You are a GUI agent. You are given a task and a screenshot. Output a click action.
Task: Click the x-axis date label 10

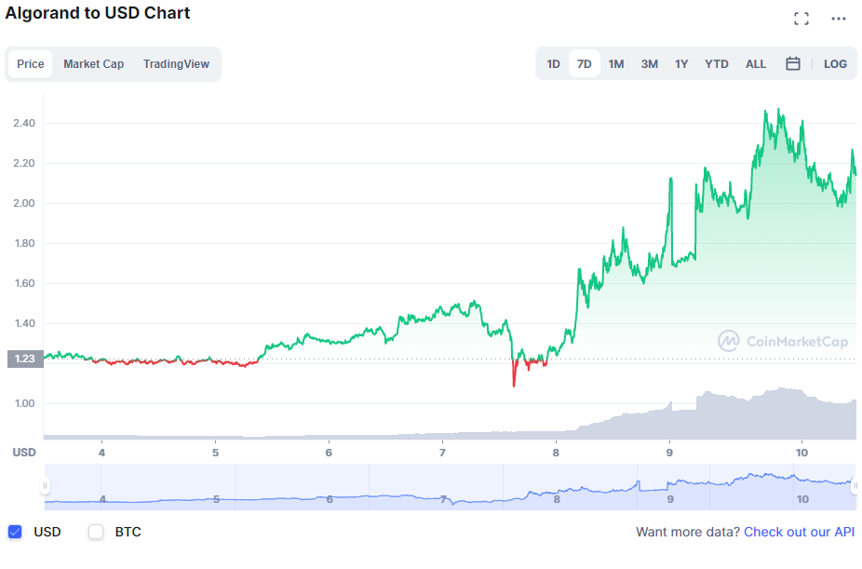(801, 453)
